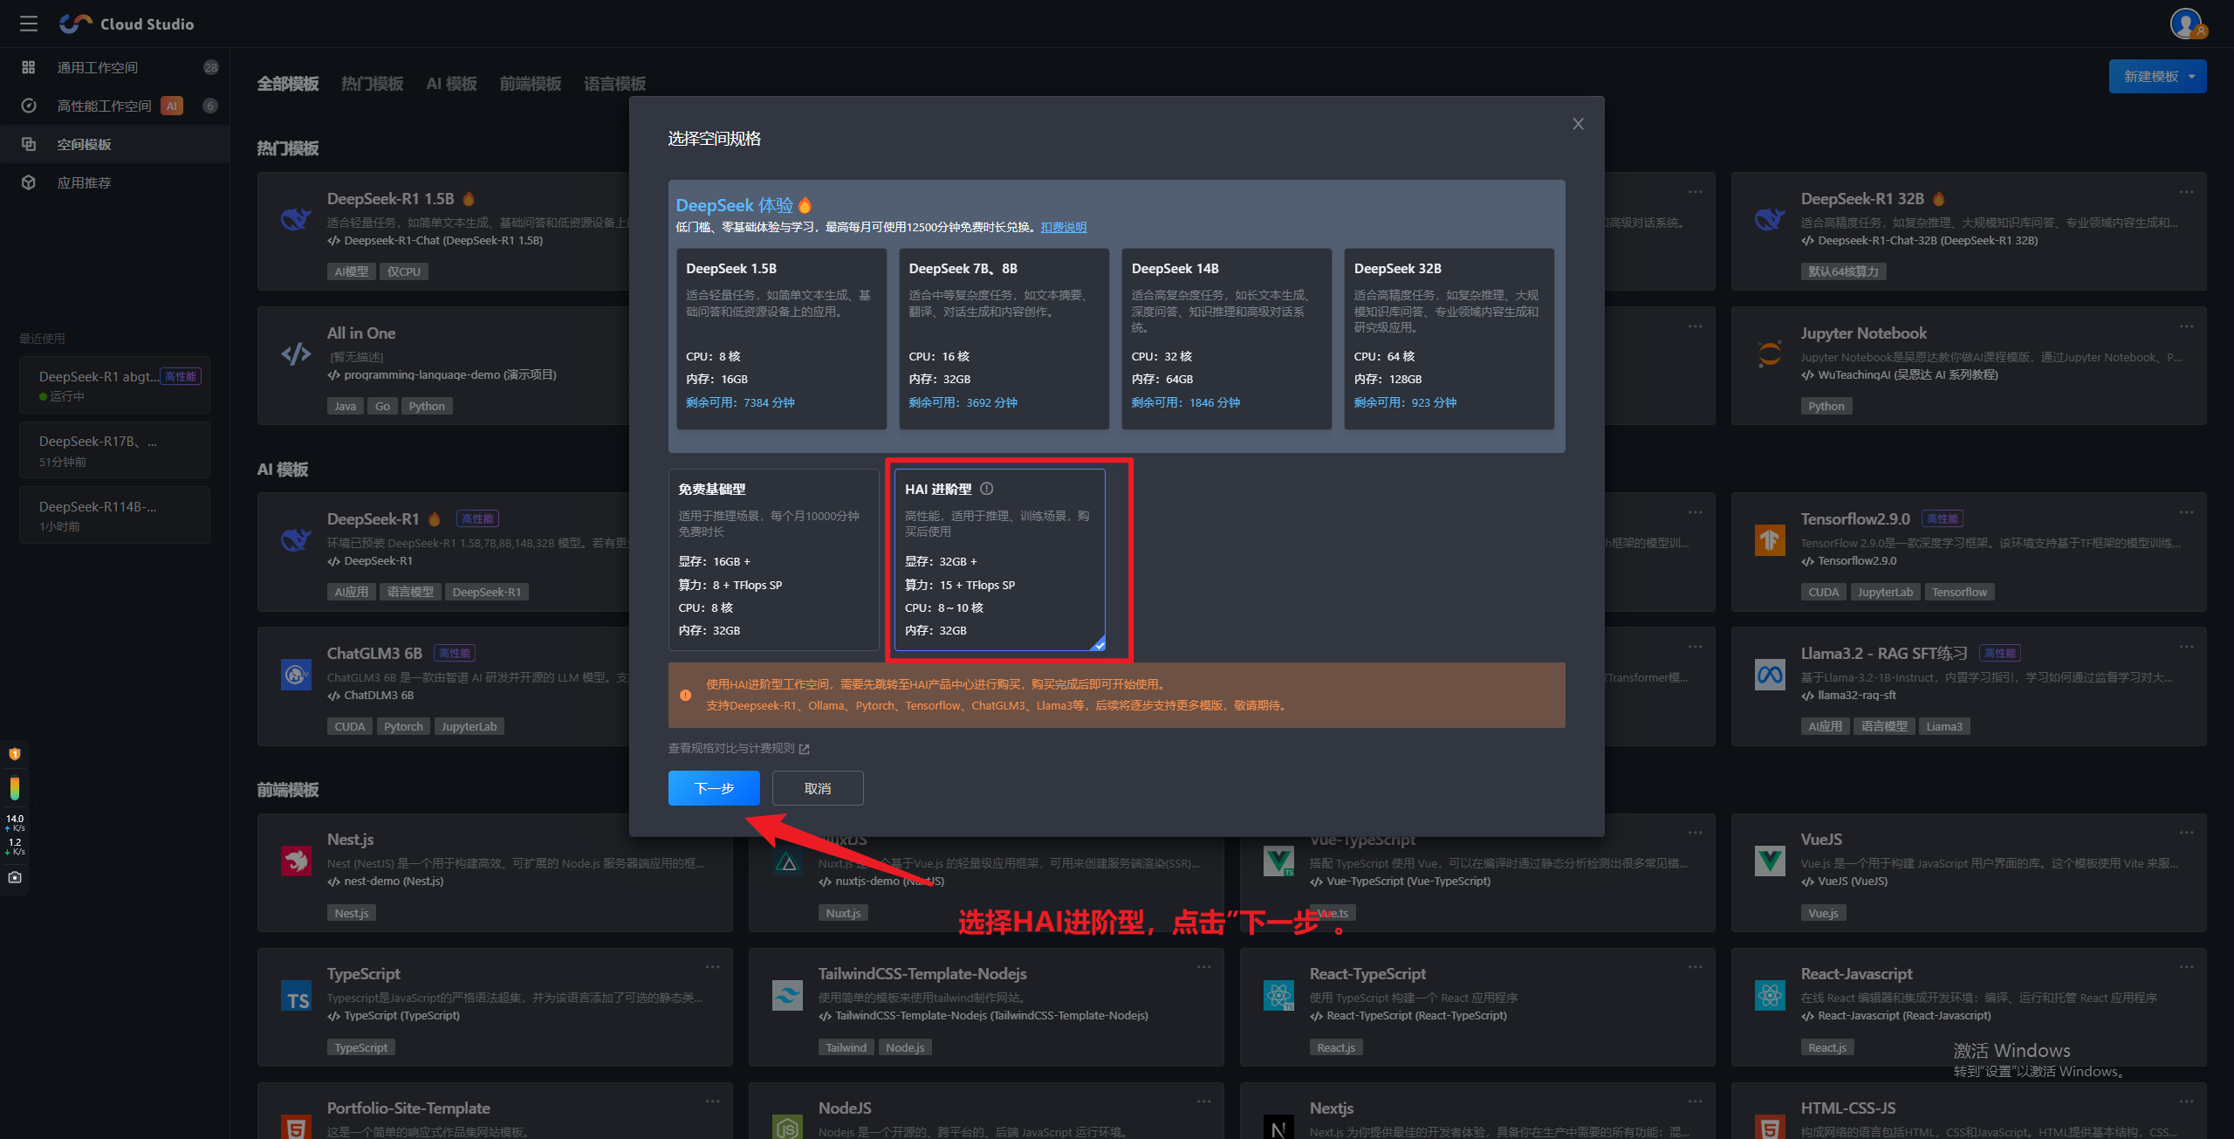Screen dimensions: 2234x1139
Task: Switch to the 语言模板 tab
Action: [x=614, y=84]
